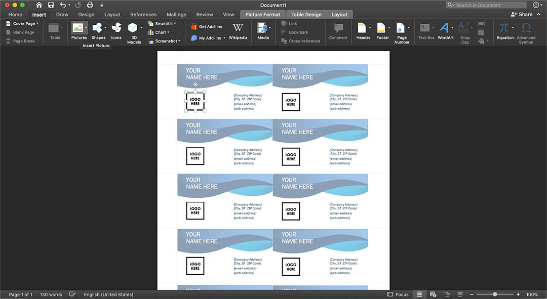
Task: Switch to Print Layout view
Action: (419, 294)
